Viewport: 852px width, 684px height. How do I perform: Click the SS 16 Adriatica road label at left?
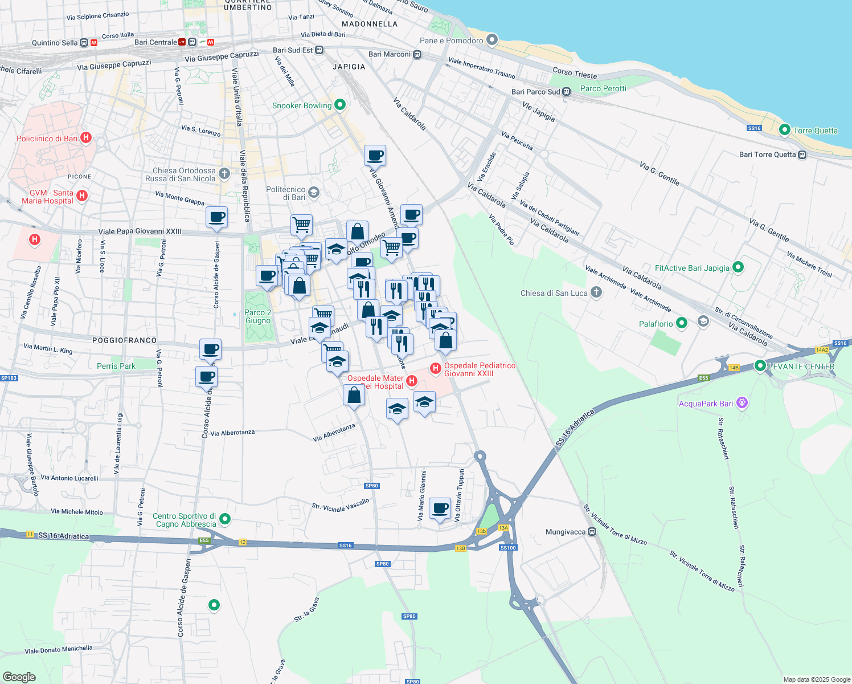tap(63, 536)
